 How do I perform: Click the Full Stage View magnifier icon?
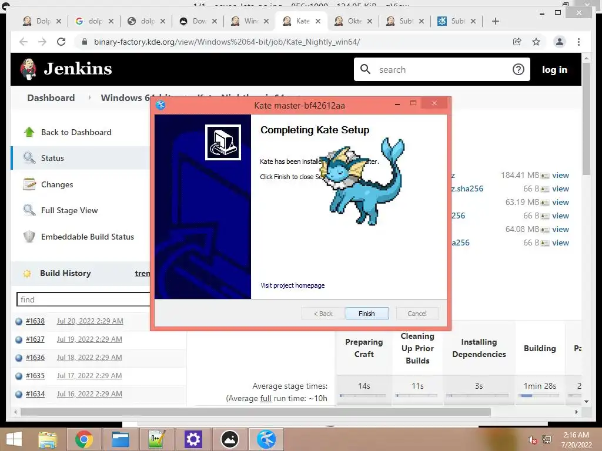(29, 210)
